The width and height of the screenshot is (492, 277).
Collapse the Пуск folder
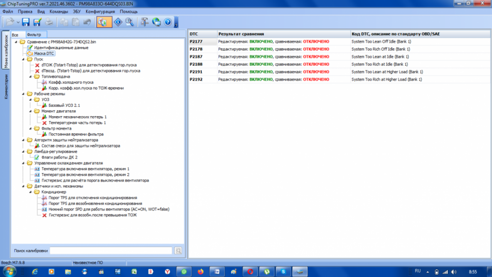(23, 60)
